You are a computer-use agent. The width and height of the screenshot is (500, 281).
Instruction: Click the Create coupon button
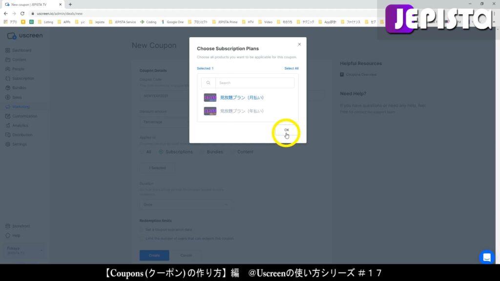pos(154,256)
